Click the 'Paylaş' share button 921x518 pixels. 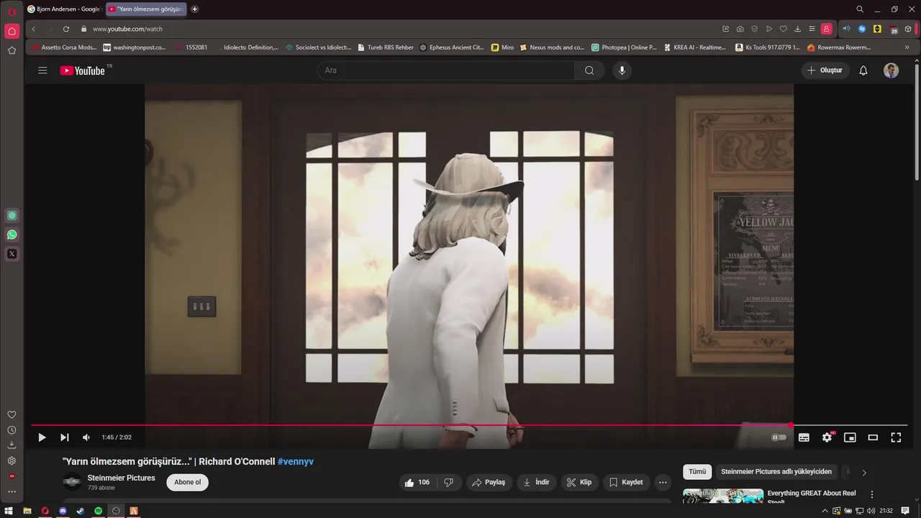pyautogui.click(x=489, y=482)
